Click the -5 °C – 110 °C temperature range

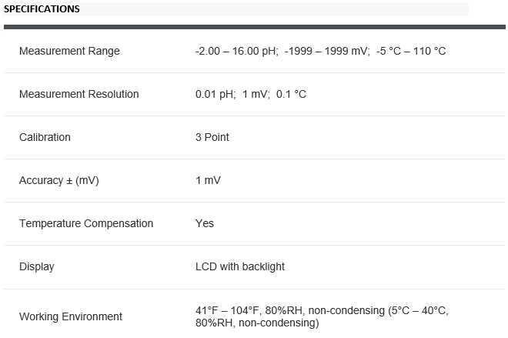(x=411, y=51)
